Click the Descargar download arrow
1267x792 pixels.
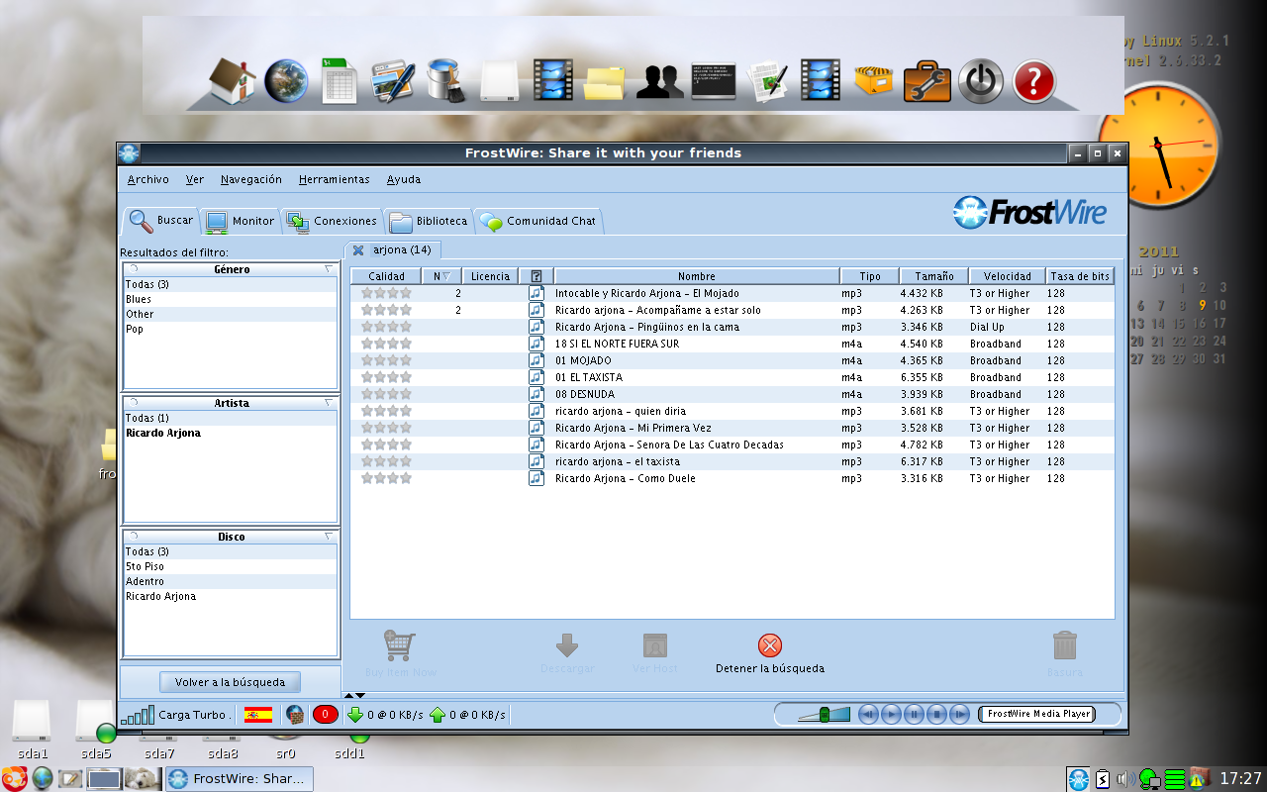coord(567,653)
